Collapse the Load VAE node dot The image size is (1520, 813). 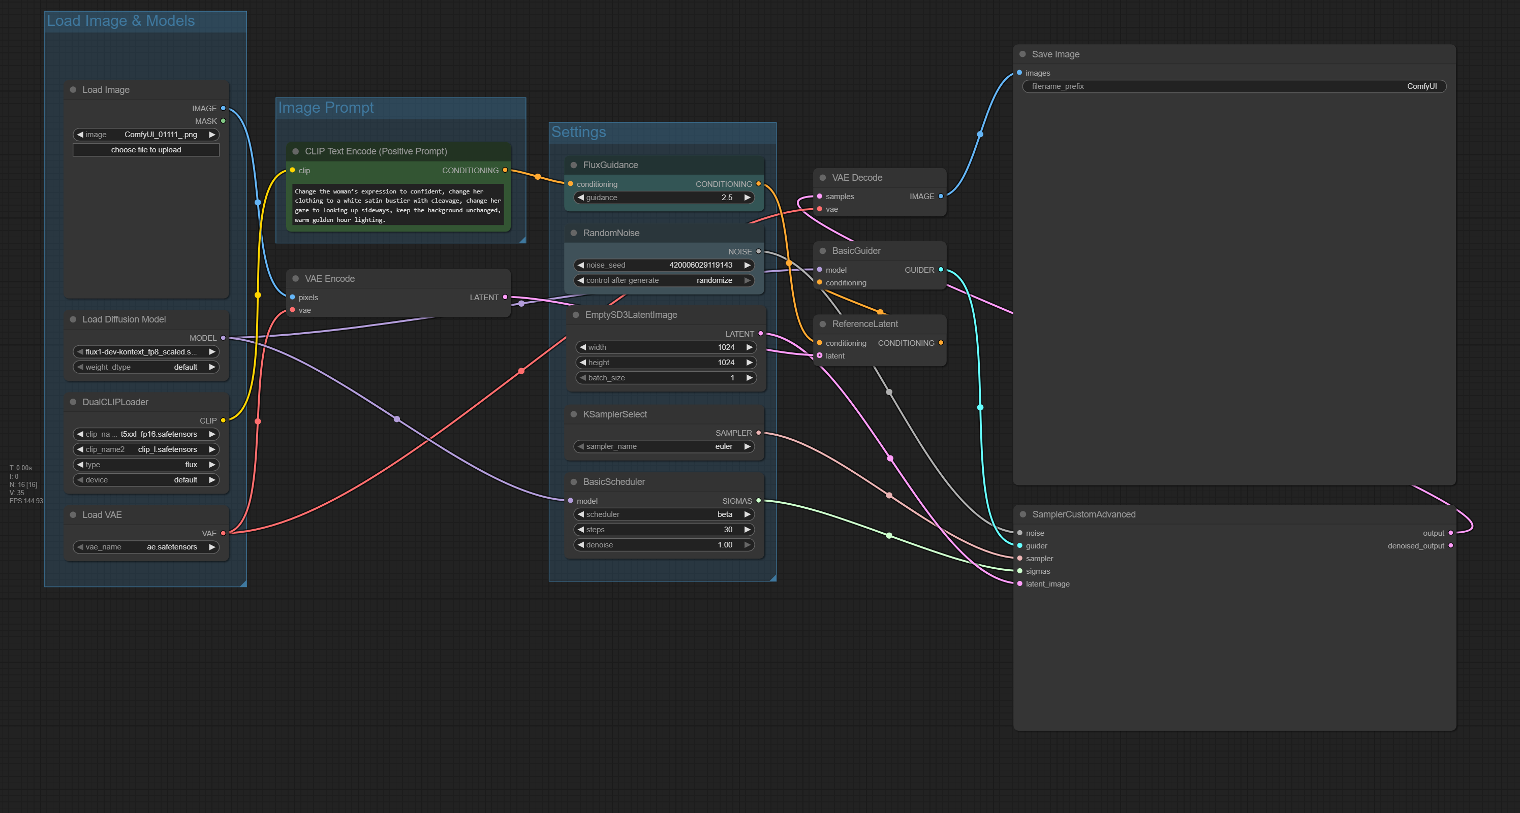coord(73,515)
